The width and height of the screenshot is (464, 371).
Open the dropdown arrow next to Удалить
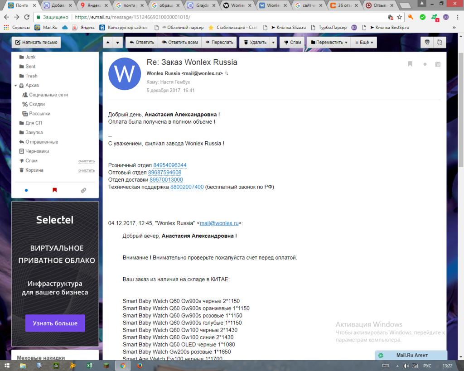(273, 42)
